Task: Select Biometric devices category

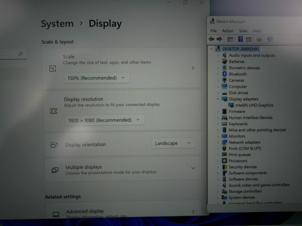Action: click(x=244, y=67)
